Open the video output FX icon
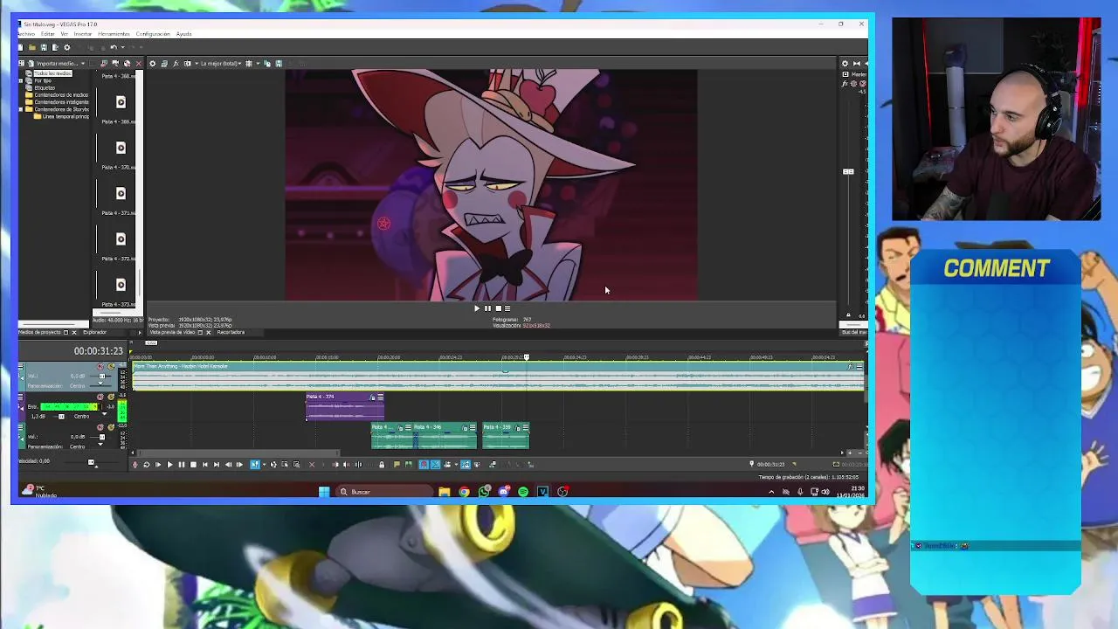 [176, 64]
